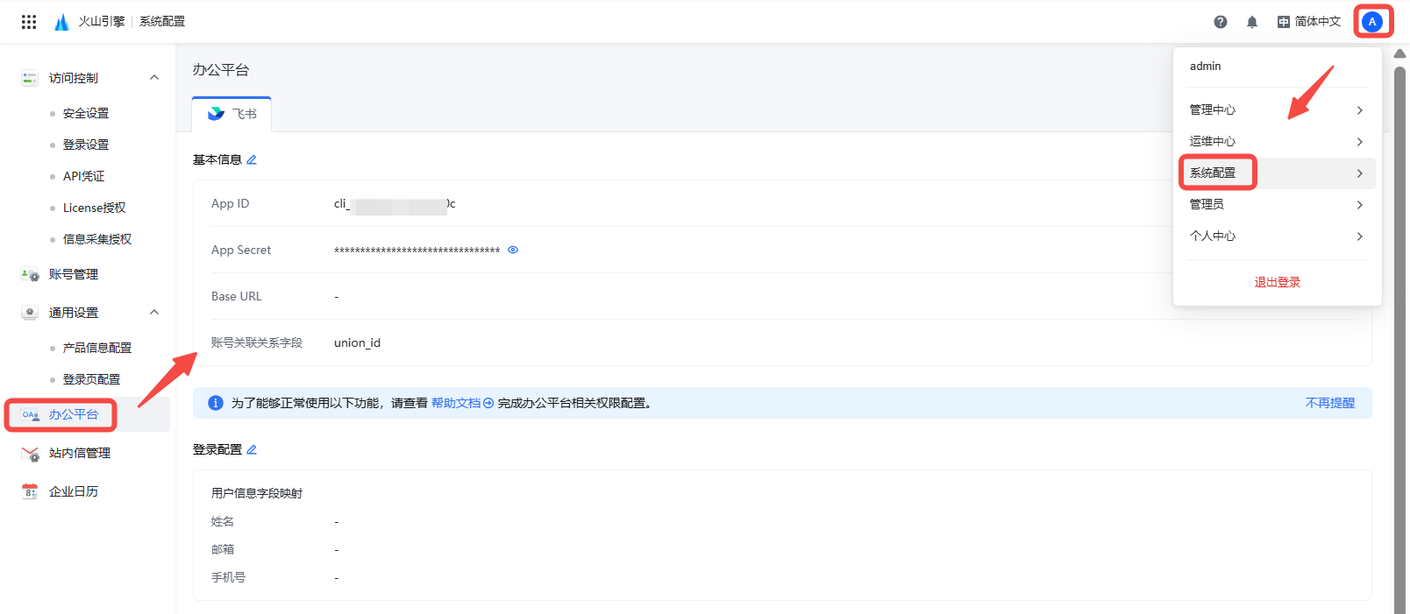Click the language switch icon
The height and width of the screenshot is (614, 1410).
coord(1284,22)
